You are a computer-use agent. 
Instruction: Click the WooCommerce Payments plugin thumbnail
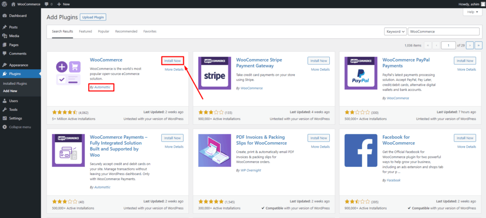pos(68,151)
